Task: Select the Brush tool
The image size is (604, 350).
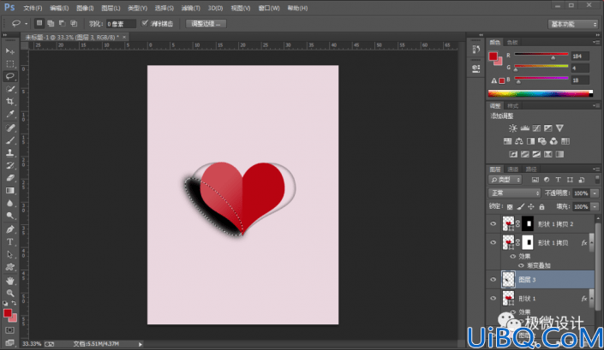Action: point(10,140)
